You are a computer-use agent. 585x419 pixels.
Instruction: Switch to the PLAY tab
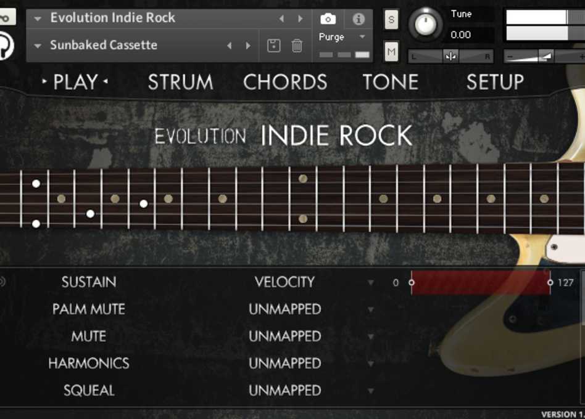[x=75, y=82]
